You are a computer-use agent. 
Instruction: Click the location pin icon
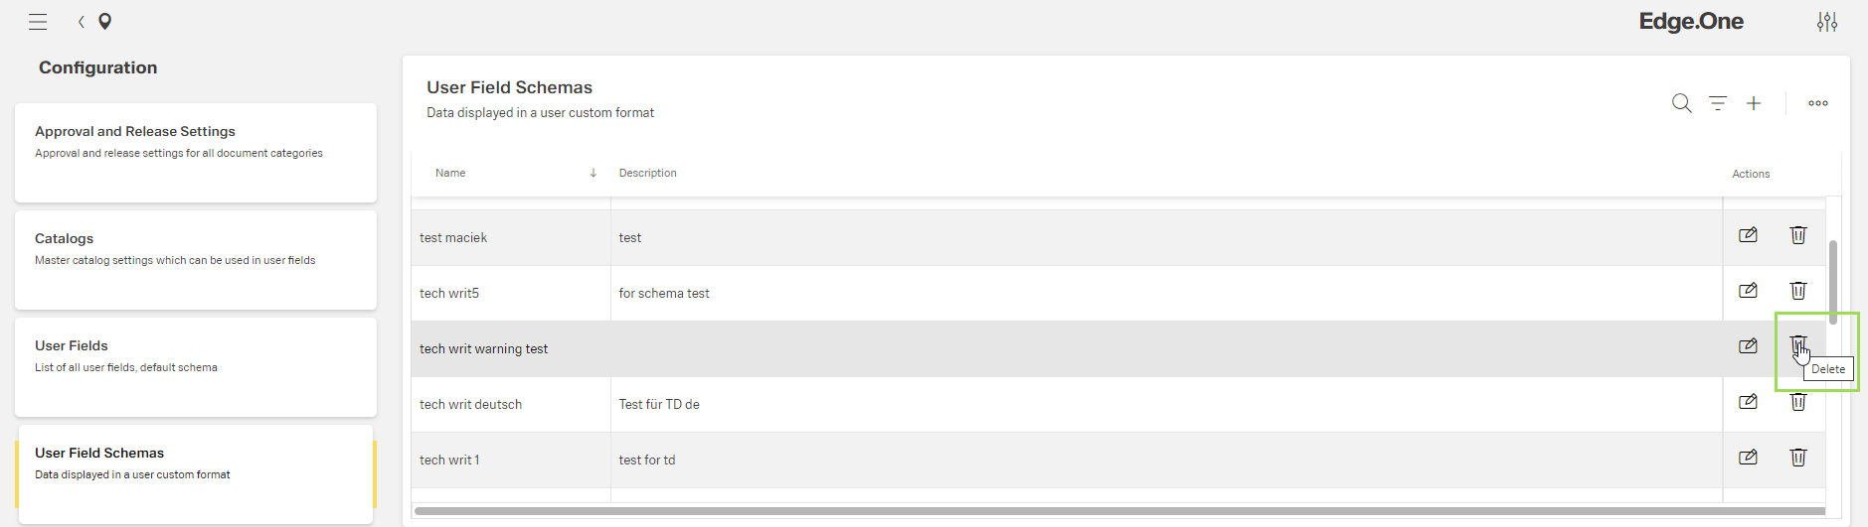tap(104, 22)
